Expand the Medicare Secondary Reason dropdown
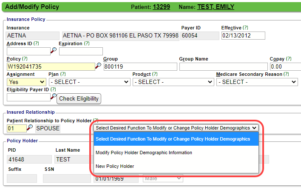 pos(257,82)
